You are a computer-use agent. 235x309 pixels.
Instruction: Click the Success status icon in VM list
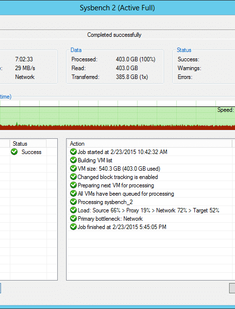point(14,152)
